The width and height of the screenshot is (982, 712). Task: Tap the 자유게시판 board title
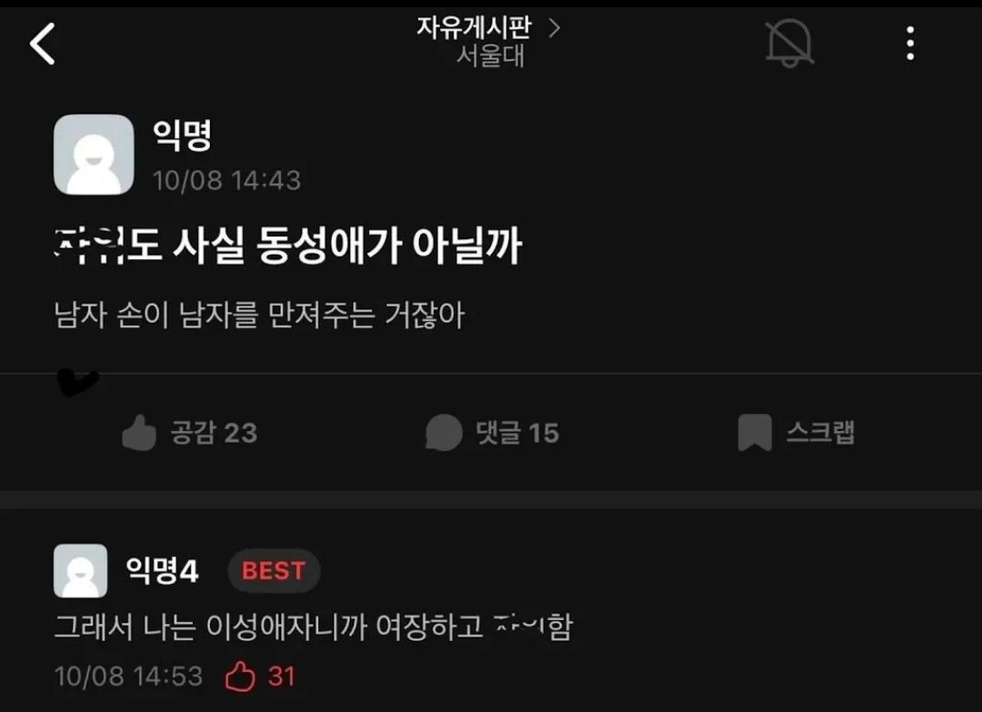[474, 27]
